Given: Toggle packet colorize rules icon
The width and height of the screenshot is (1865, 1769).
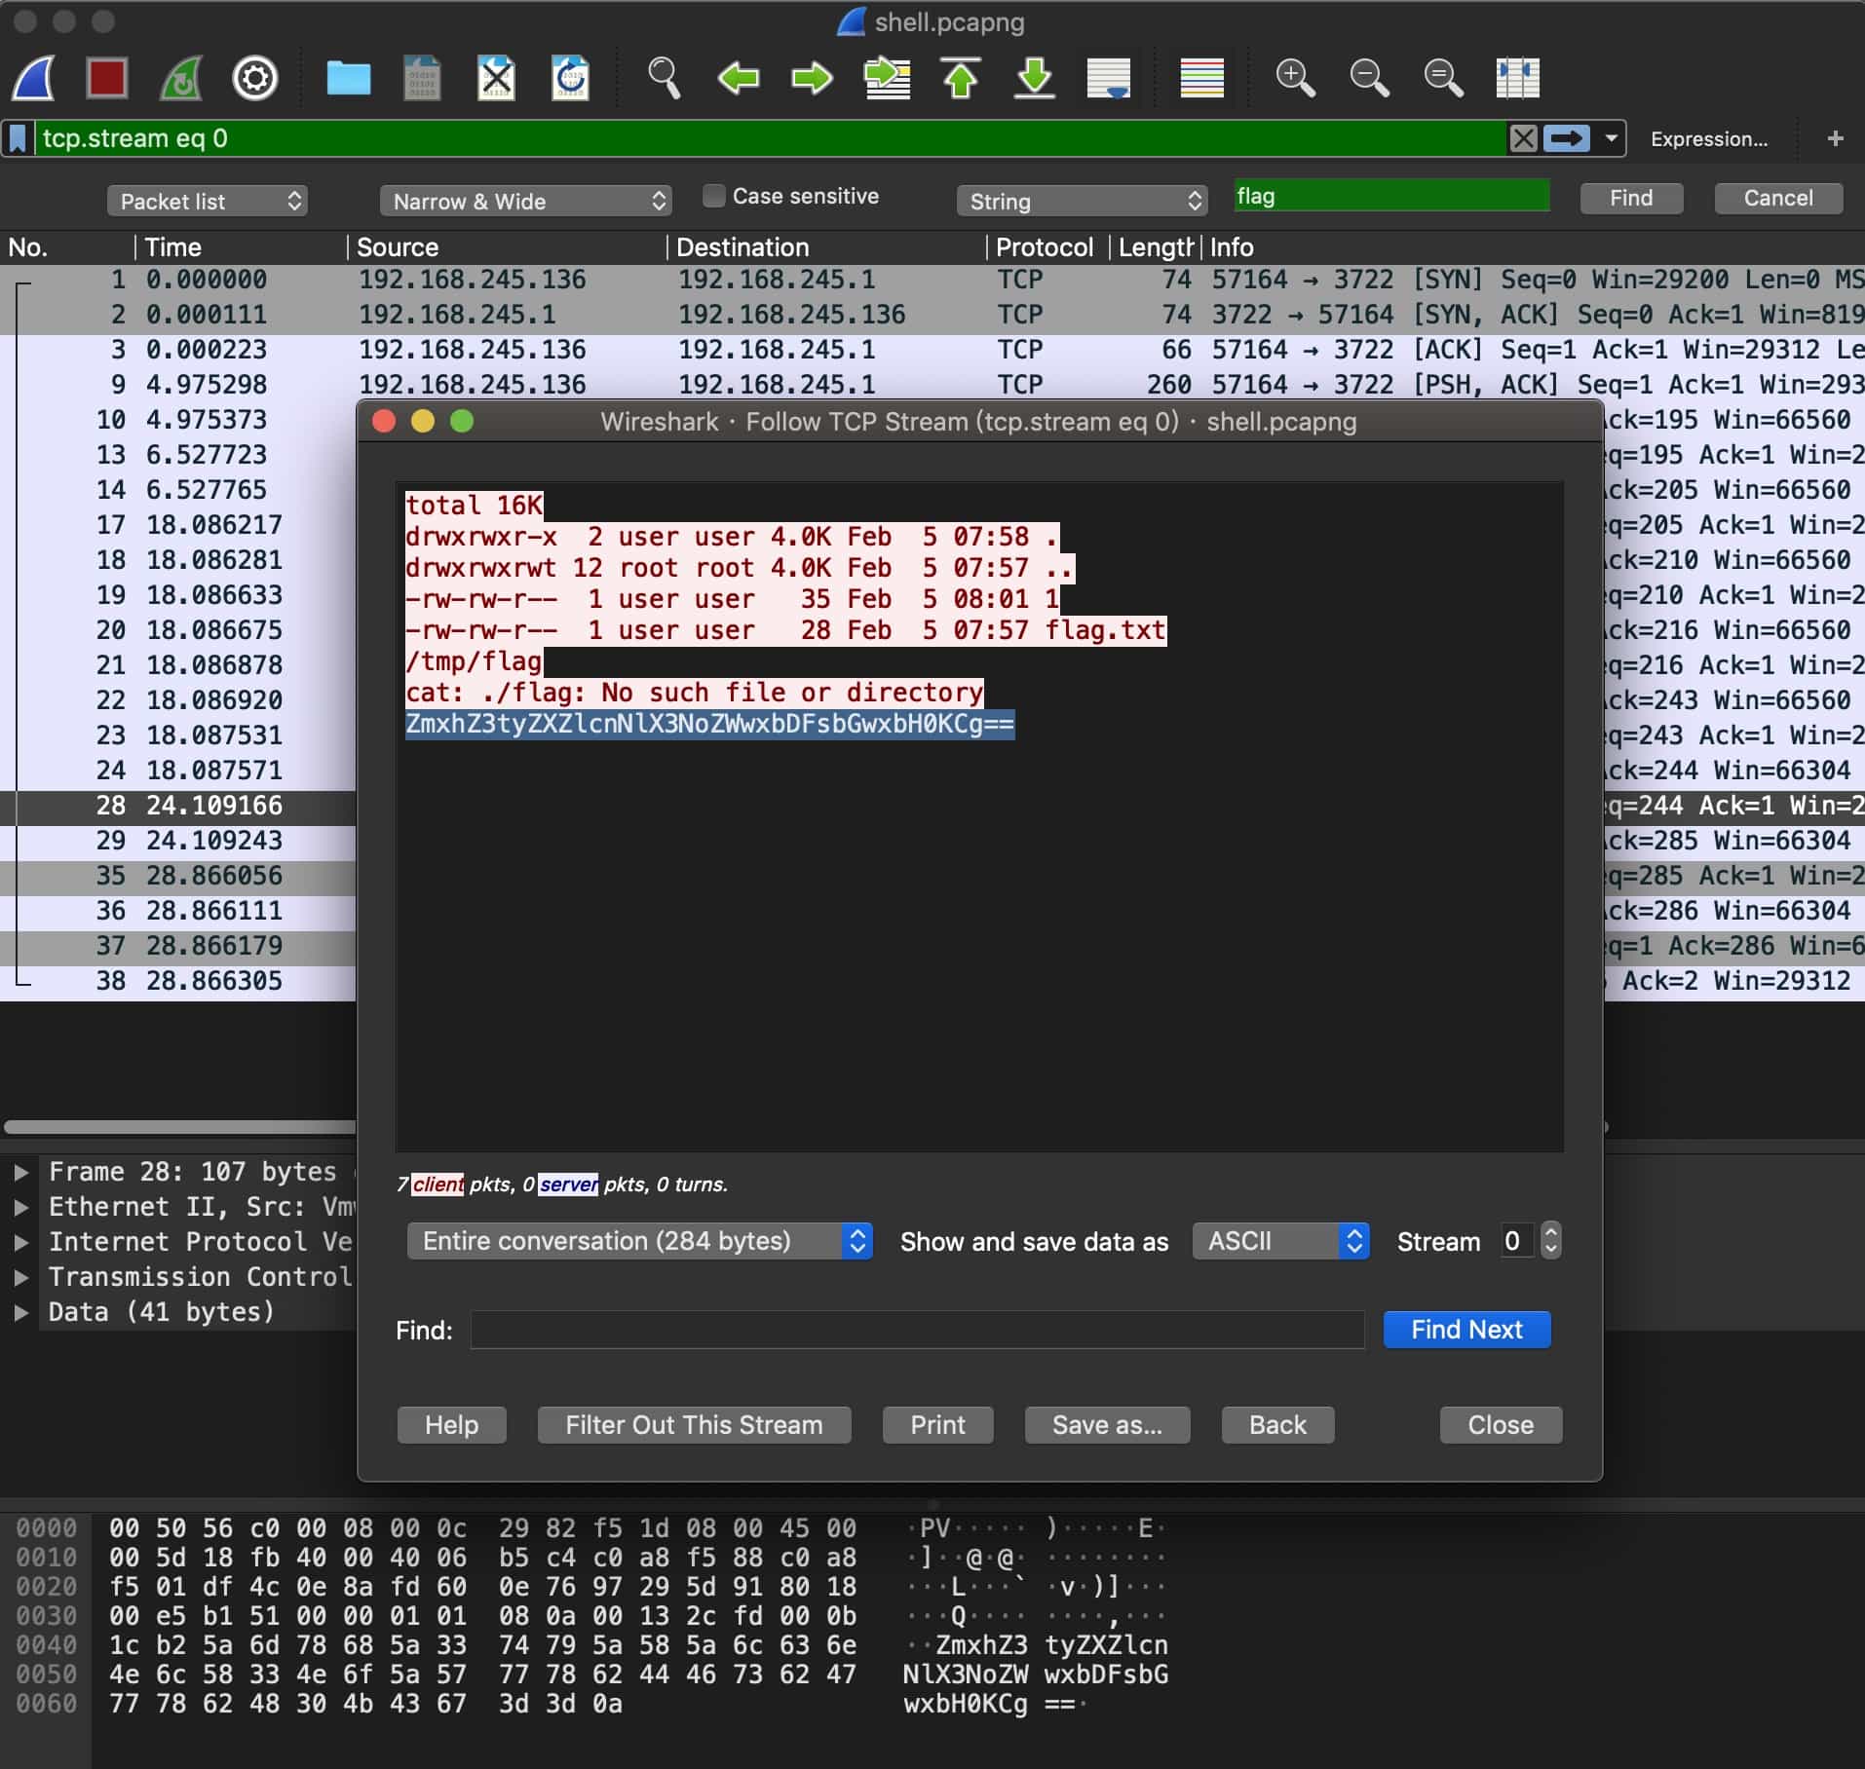Looking at the screenshot, I should click(1201, 78).
